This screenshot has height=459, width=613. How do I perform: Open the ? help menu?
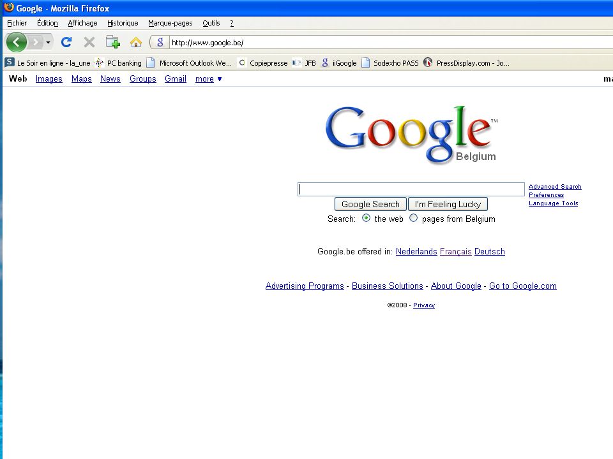[x=232, y=23]
